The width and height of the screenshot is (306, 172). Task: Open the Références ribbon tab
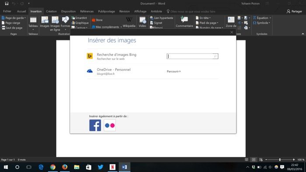(x=87, y=11)
